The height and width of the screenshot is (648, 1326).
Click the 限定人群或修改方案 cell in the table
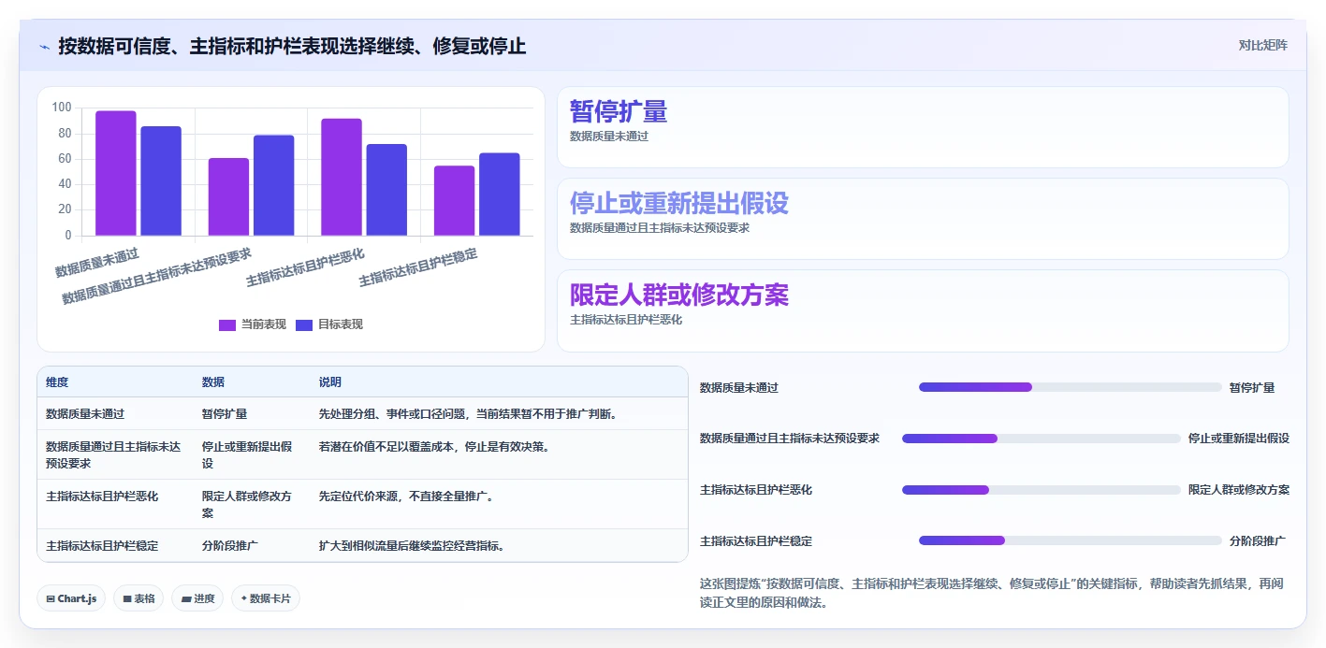[x=247, y=504]
